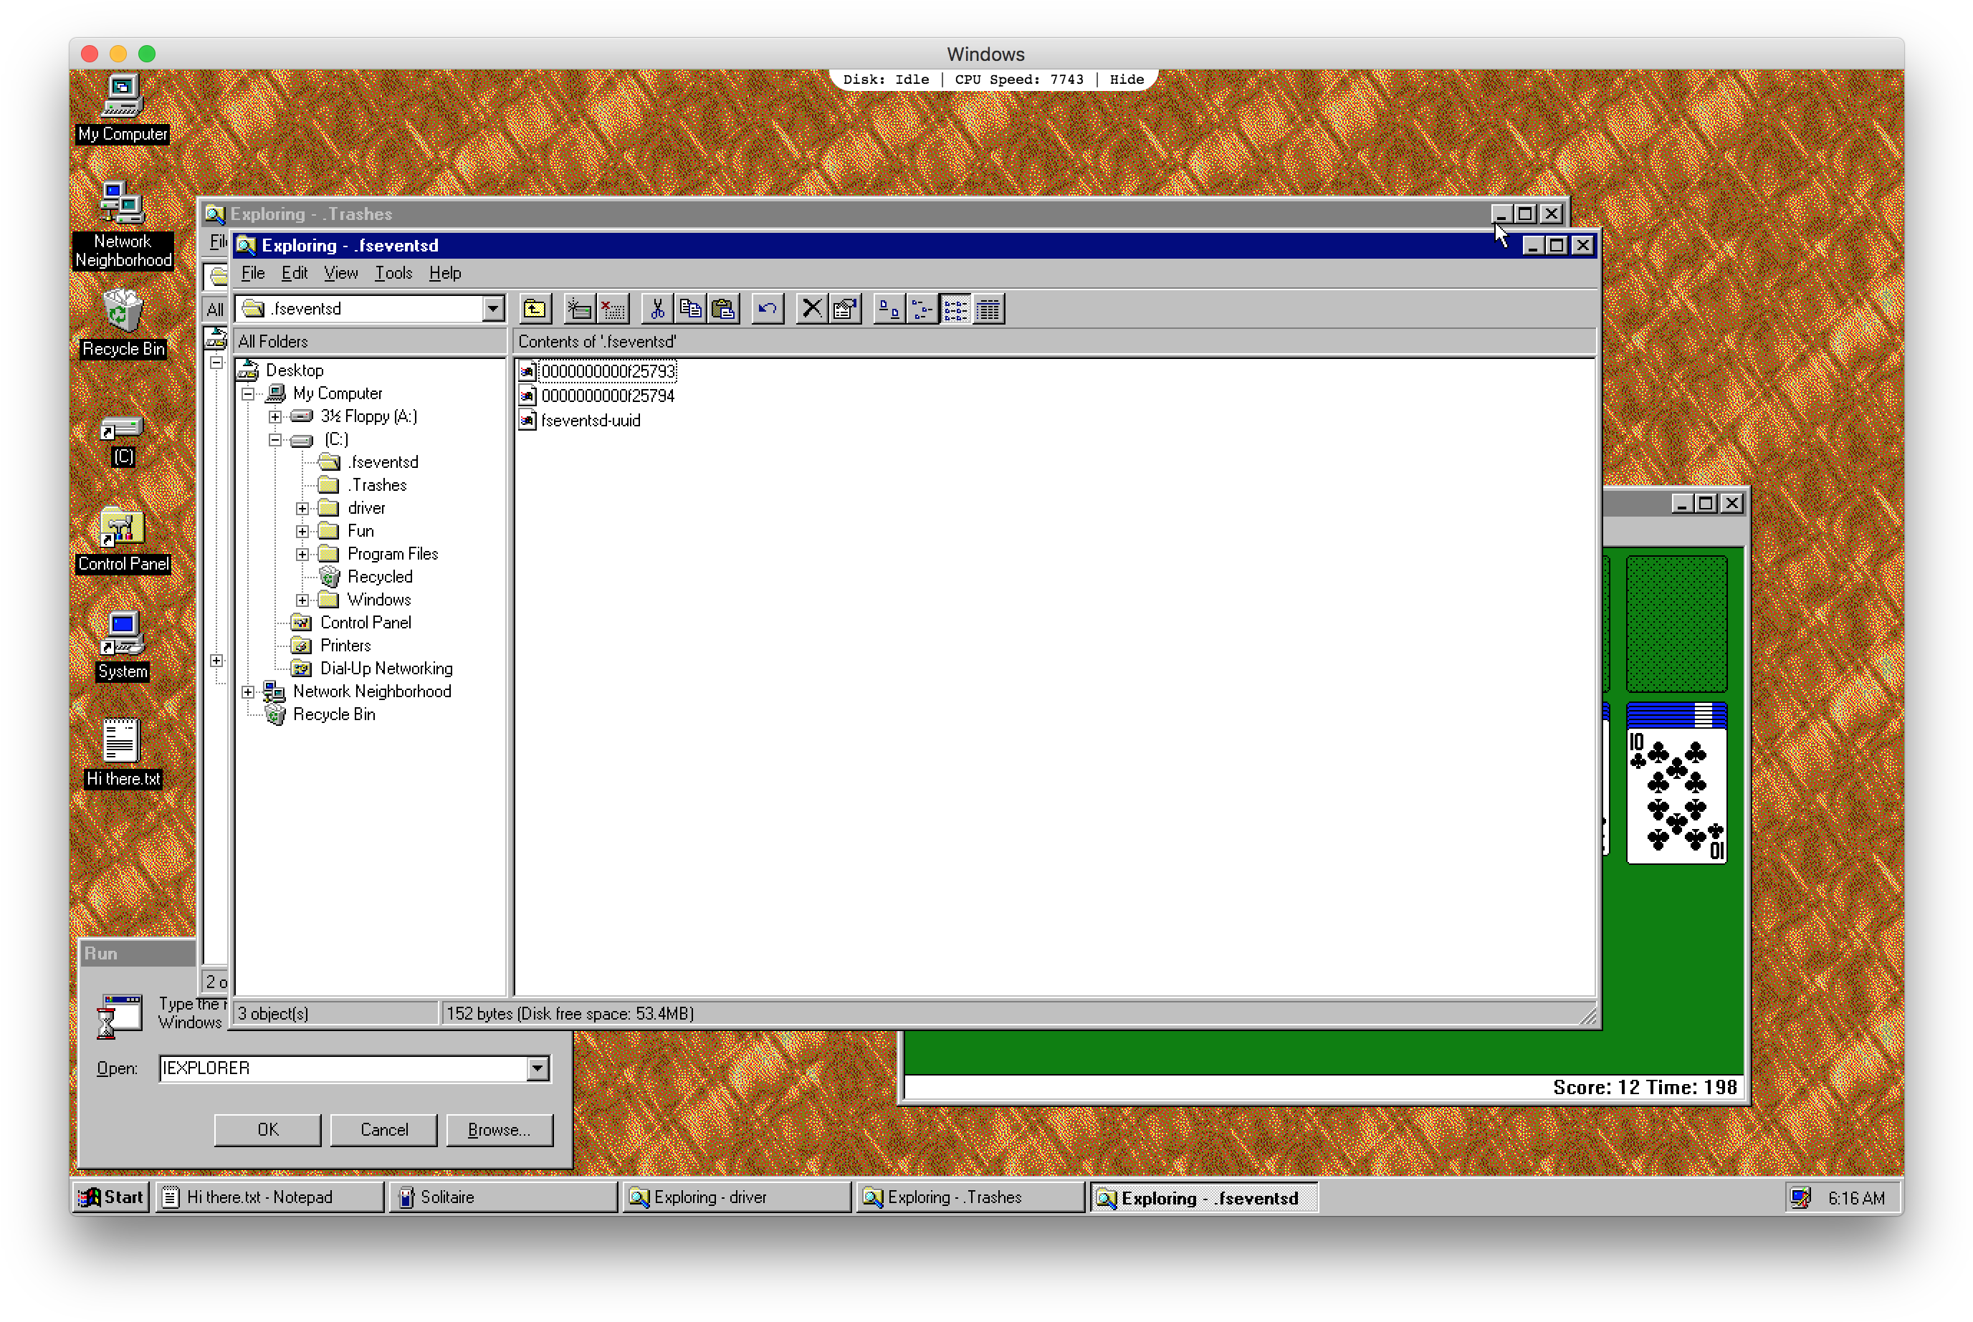Select the .fseventsd folder in tree

(383, 463)
